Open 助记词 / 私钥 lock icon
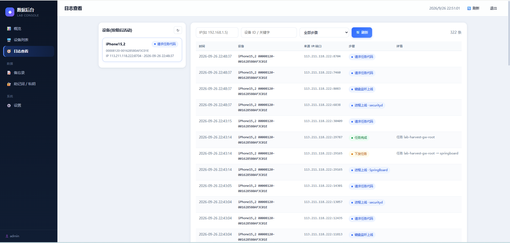 (x=9, y=84)
